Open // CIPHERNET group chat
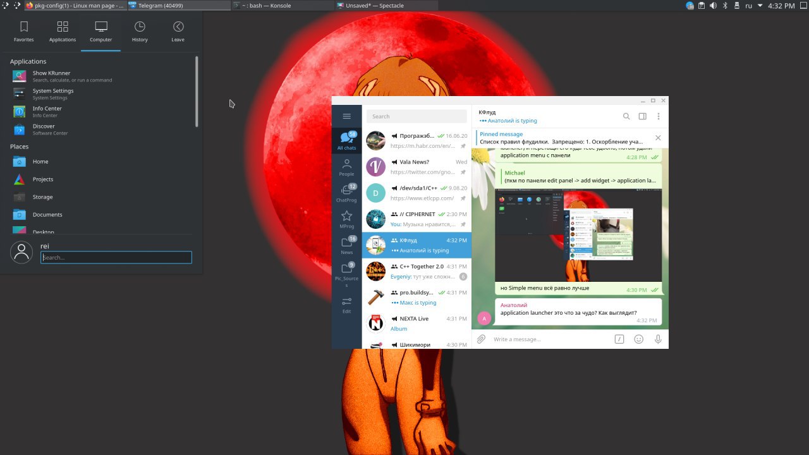This screenshot has width=809, height=455. [417, 219]
